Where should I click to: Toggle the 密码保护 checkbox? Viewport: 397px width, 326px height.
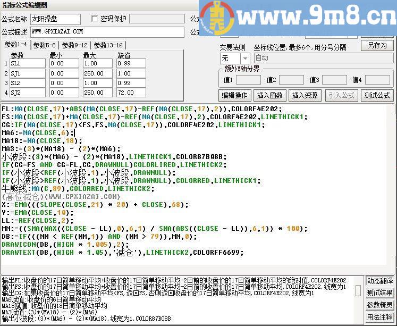[95, 19]
